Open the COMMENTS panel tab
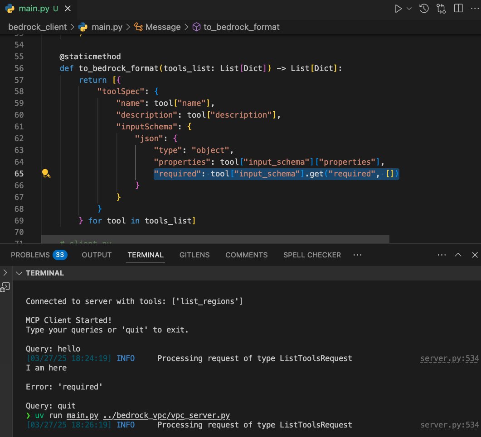481x437 pixels. point(246,255)
